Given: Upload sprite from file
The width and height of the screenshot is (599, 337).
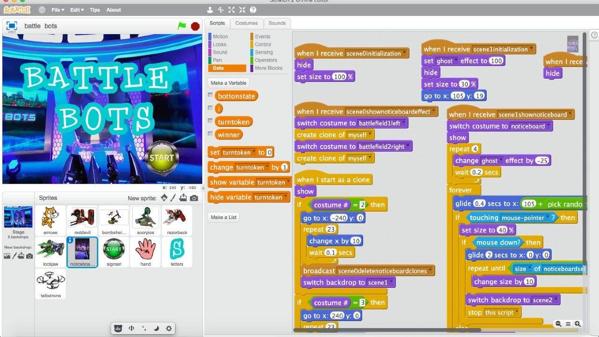Looking at the screenshot, I should [x=183, y=198].
